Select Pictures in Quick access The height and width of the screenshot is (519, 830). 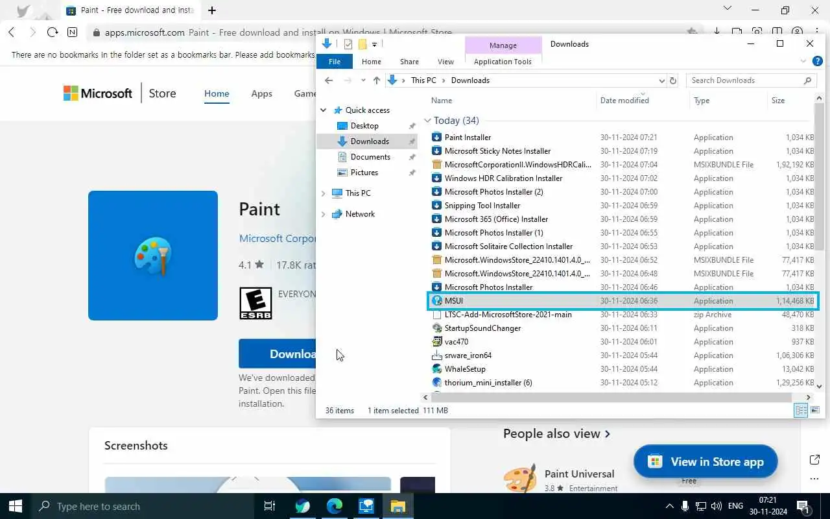pyautogui.click(x=364, y=173)
